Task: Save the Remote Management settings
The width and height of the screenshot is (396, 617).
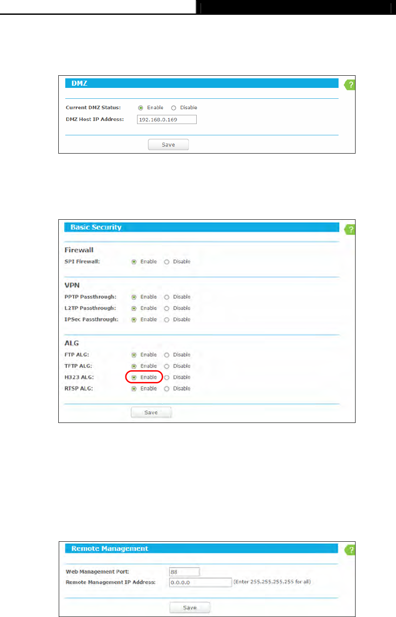Action: tap(190, 608)
